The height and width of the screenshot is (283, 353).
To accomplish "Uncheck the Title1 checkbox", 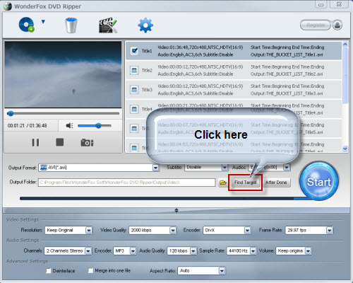I will click(134, 51).
